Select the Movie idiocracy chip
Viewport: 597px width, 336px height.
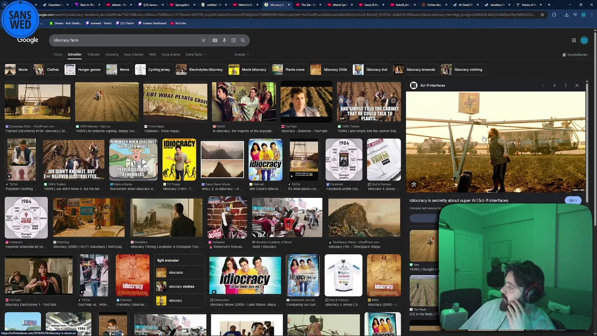click(248, 70)
